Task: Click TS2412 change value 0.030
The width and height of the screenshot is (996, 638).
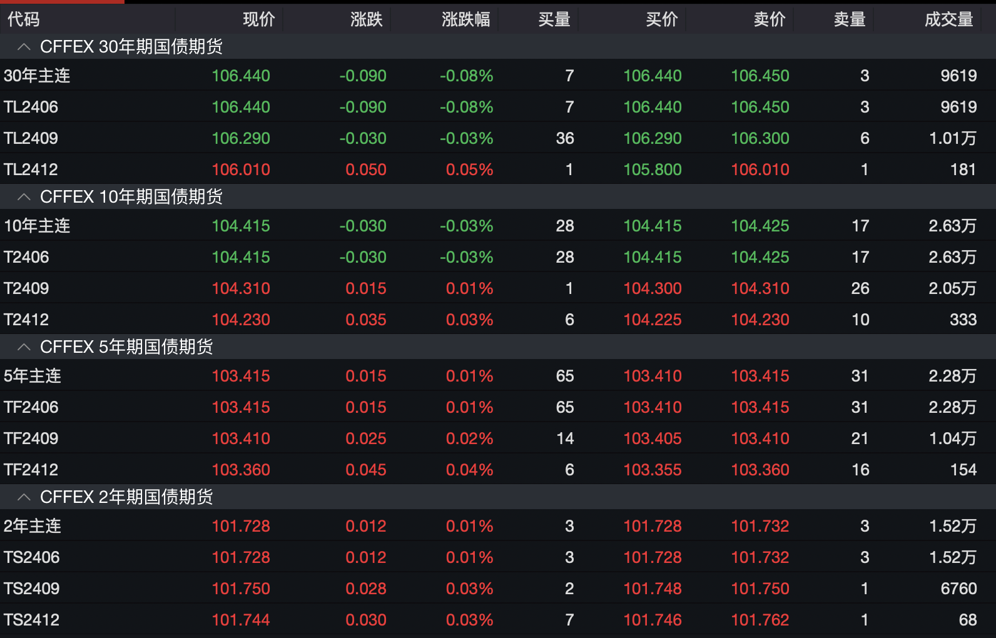Action: [366, 620]
